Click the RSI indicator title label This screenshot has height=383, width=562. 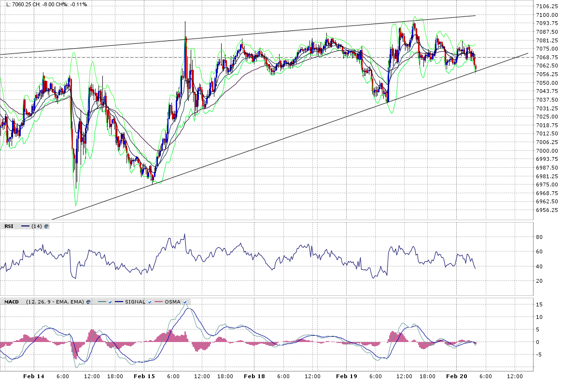point(9,226)
